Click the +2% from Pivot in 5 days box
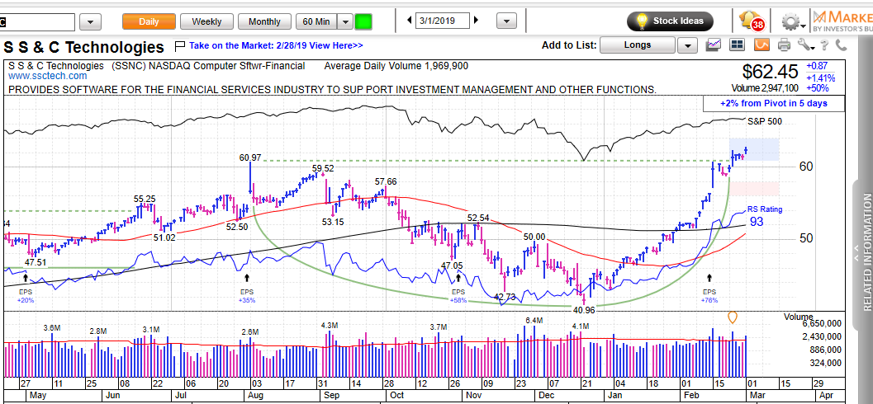The height and width of the screenshot is (404, 873). pyautogui.click(x=773, y=103)
